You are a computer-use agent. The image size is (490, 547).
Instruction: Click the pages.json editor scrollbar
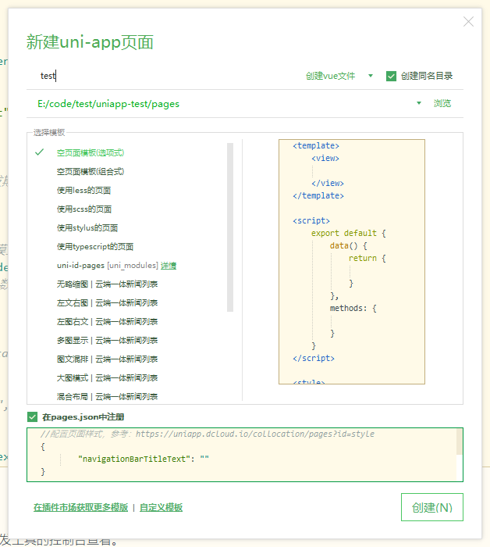(x=460, y=442)
